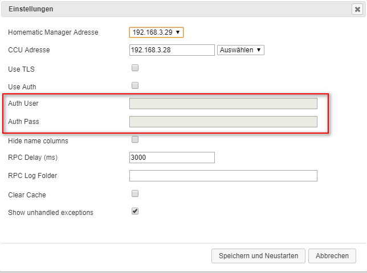Expand the Auswählen dropdown
This screenshot has height=273, width=367.
click(x=240, y=50)
